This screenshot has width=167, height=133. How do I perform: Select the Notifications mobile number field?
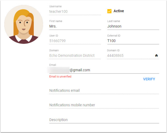click(x=104, y=105)
